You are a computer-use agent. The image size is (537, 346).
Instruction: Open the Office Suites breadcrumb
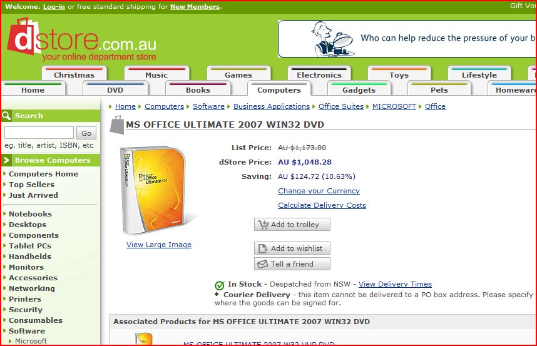[x=341, y=106]
